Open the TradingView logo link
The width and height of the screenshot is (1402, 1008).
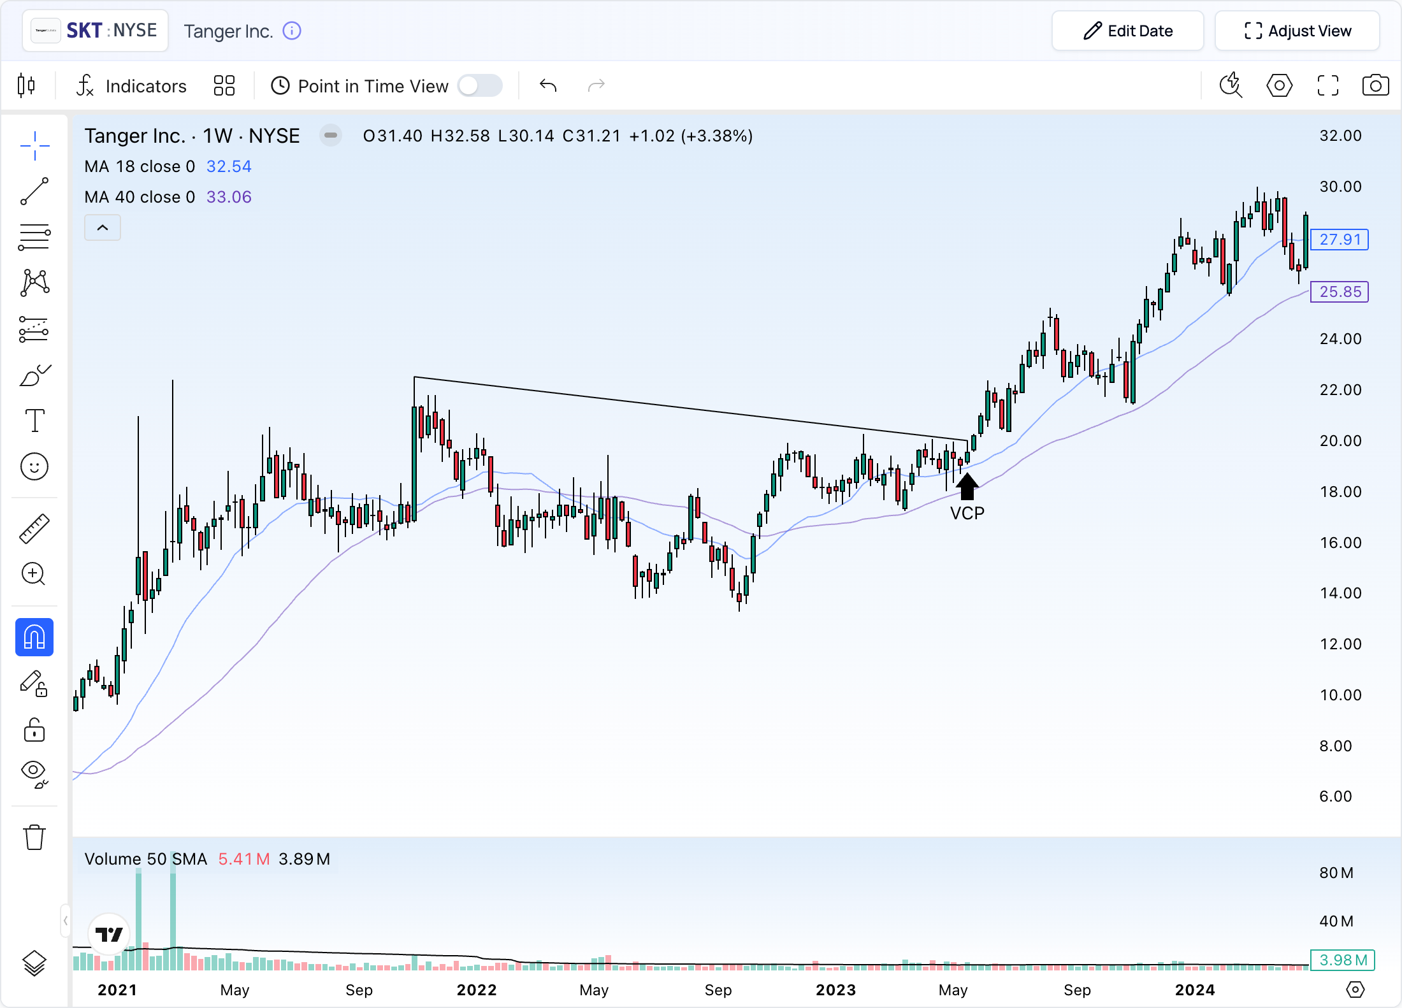click(x=109, y=934)
